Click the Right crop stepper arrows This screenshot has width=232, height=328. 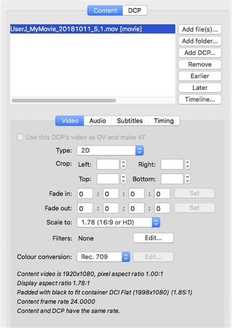187,164
